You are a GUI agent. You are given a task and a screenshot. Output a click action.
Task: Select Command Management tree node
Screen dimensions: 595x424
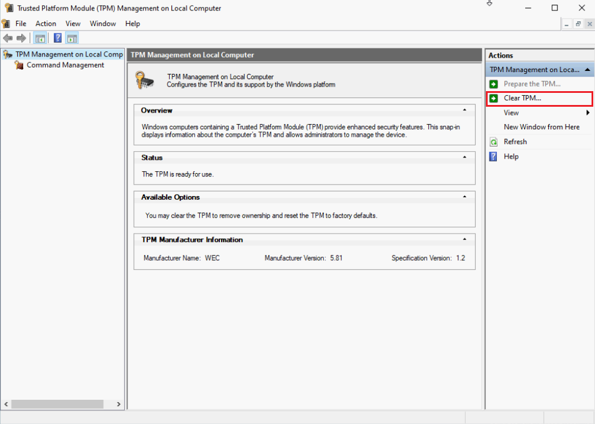tap(65, 65)
